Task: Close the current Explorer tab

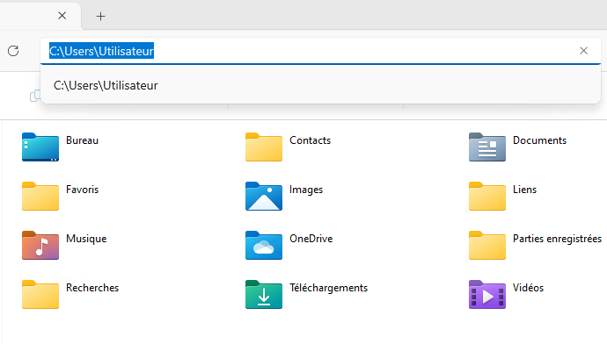Action: click(x=62, y=16)
